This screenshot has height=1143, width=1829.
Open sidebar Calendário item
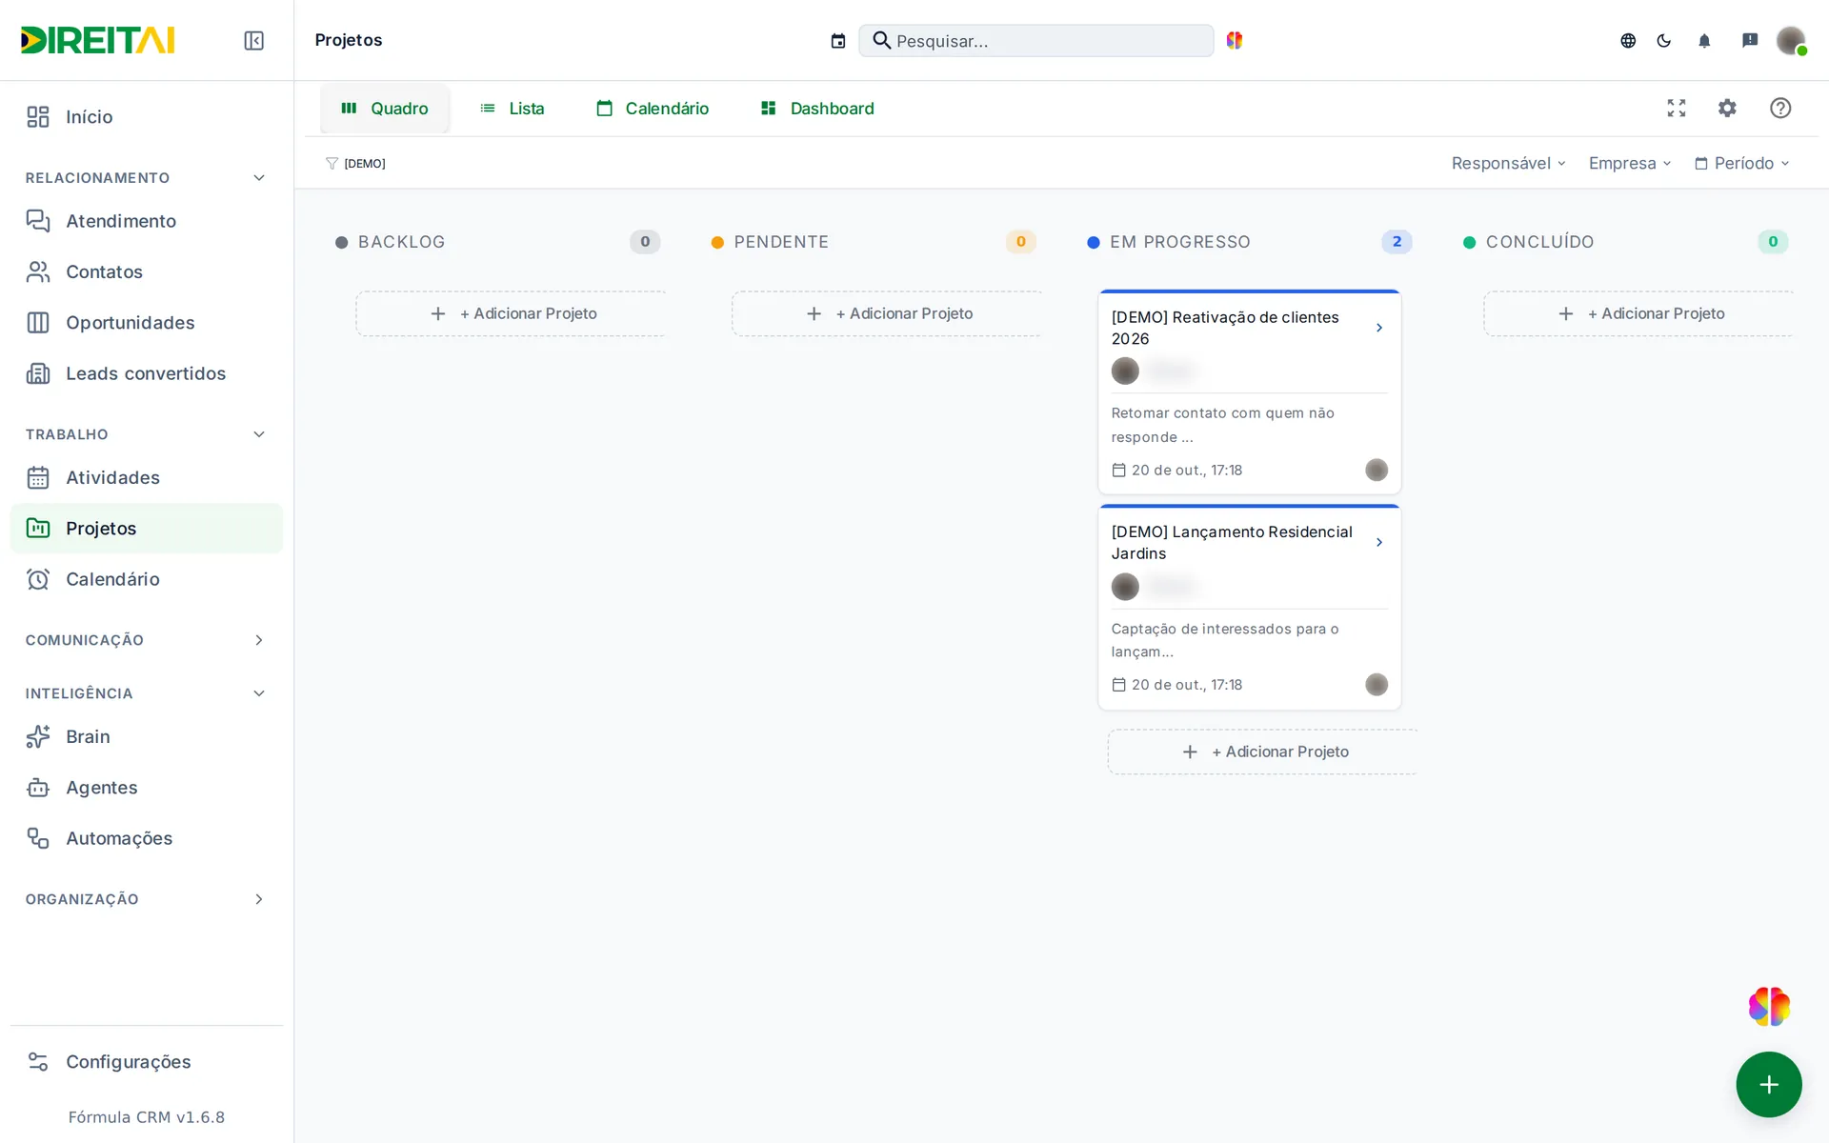click(147, 579)
